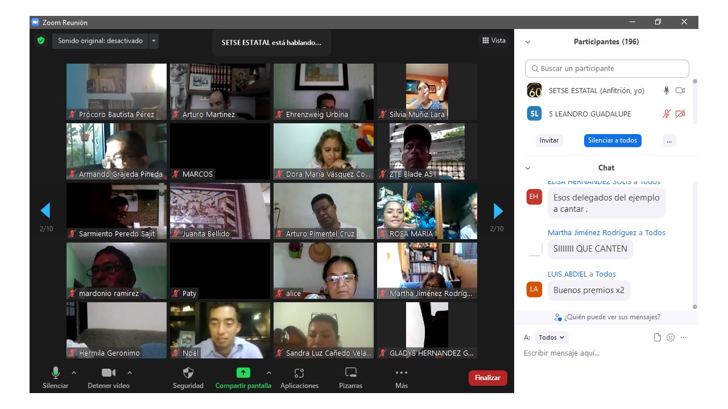
Task: Open the original sound dropdown arrow
Action: point(154,41)
